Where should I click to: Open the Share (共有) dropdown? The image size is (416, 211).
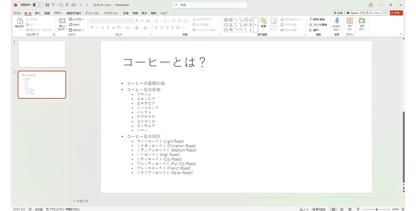pyautogui.click(x=396, y=13)
